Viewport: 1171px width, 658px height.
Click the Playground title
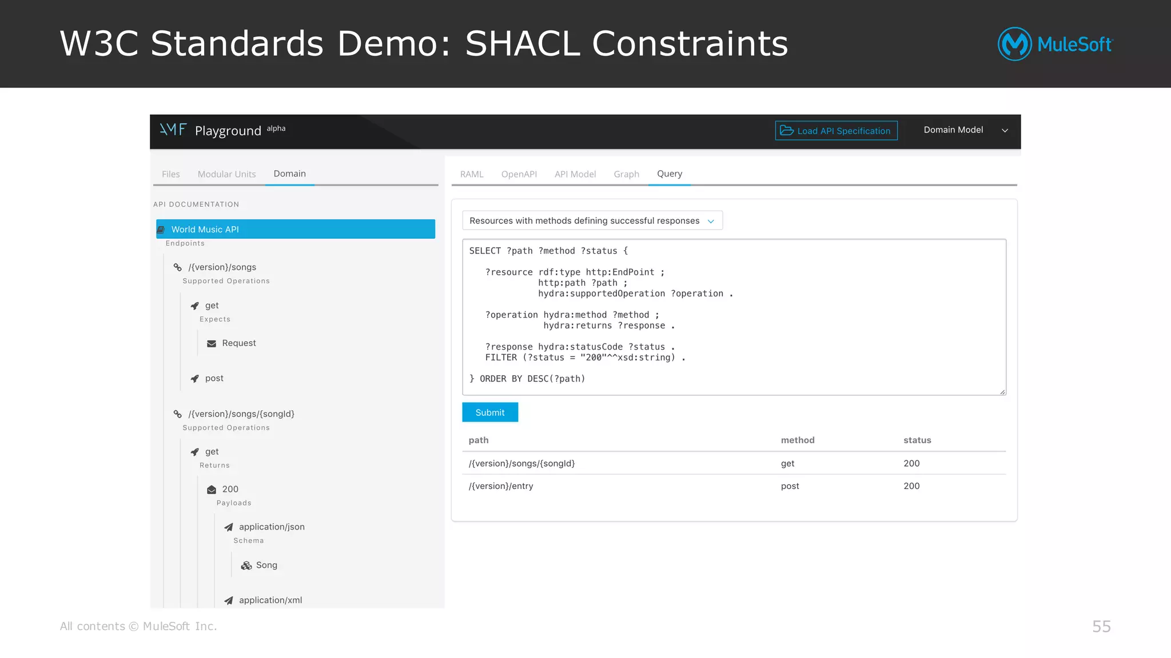[x=228, y=131]
